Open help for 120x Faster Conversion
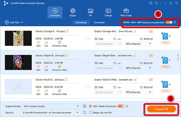 click(x=127, y=106)
